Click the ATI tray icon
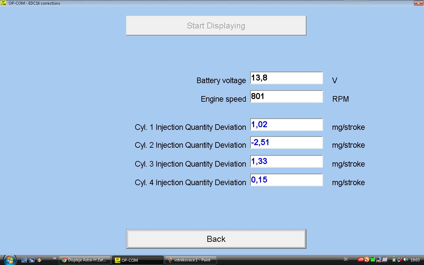 point(360,260)
